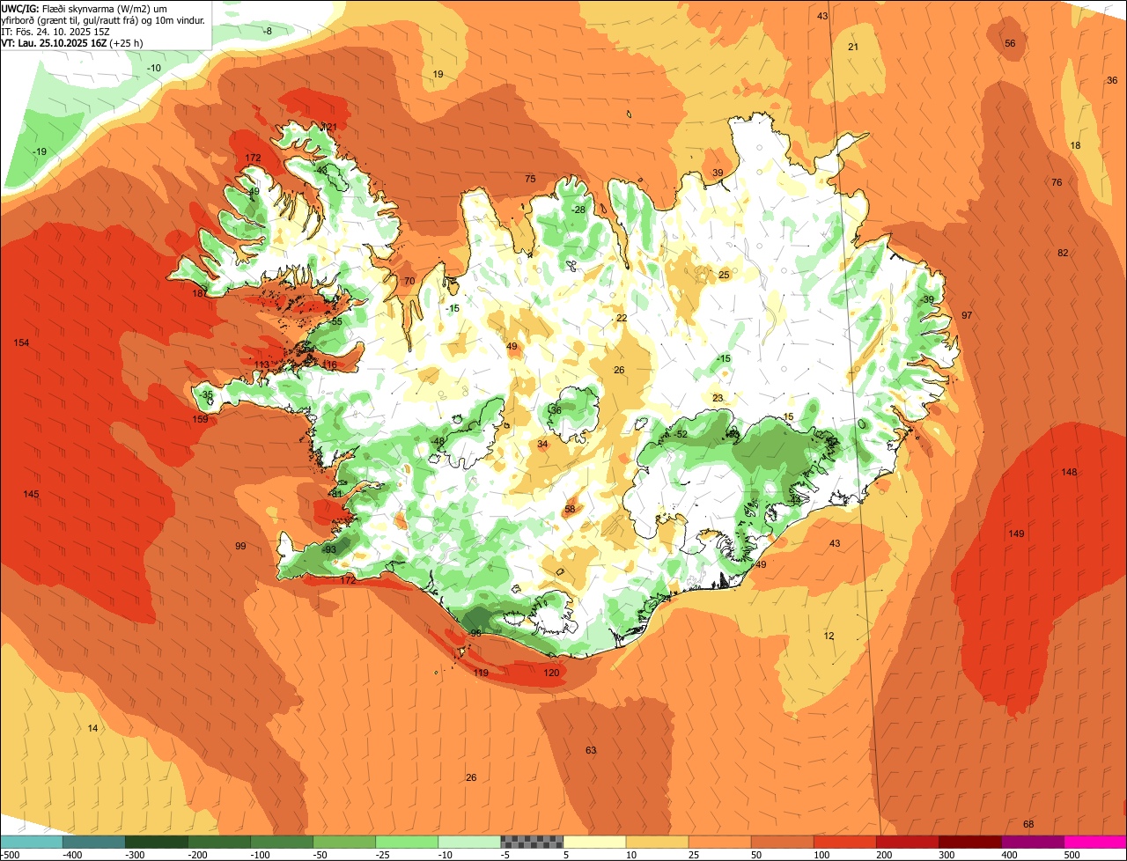Click the map value 120
Image resolution: width=1127 pixels, height=861 pixels.
551,673
